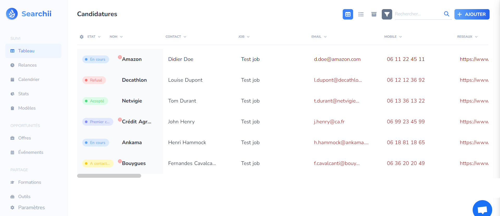This screenshot has height=216, width=500.
Task: Click the alert badge on Amazon
Action: tap(120, 57)
